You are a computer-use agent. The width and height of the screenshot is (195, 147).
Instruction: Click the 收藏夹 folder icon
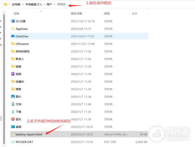pos(13,81)
